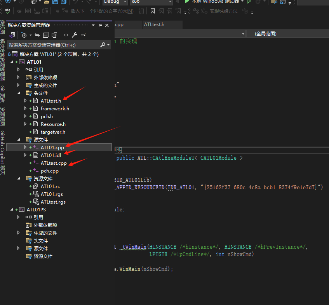This screenshot has width=329, height=305.
Task: Click the search magnifier in Solution Explorer
Action: click(x=103, y=45)
